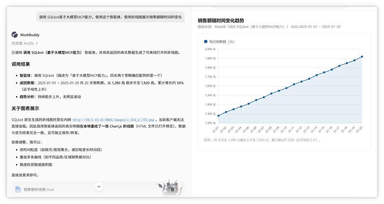Open the internal chart image URL link
This screenshot has width=384, height=204.
pos(114,120)
